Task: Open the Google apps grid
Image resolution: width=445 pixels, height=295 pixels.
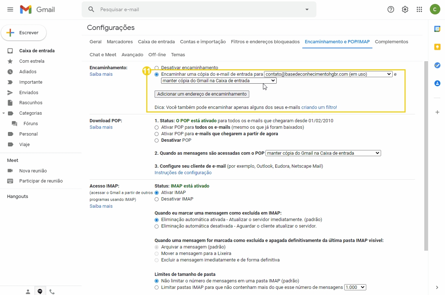Action: (x=419, y=9)
